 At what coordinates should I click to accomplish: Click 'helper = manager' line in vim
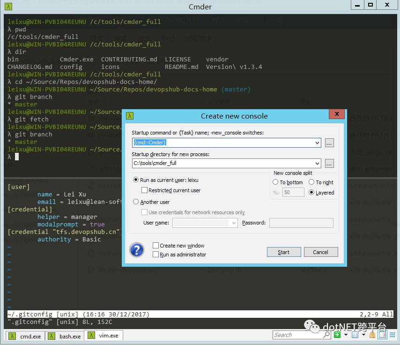pyautogui.click(x=67, y=217)
